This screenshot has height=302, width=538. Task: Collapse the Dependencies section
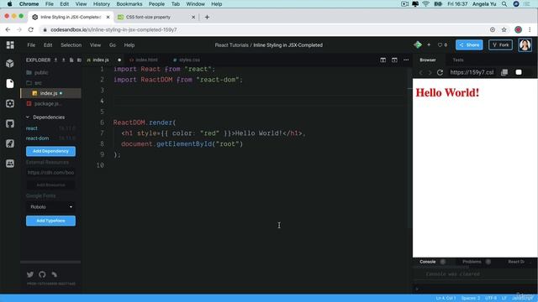(x=45, y=117)
